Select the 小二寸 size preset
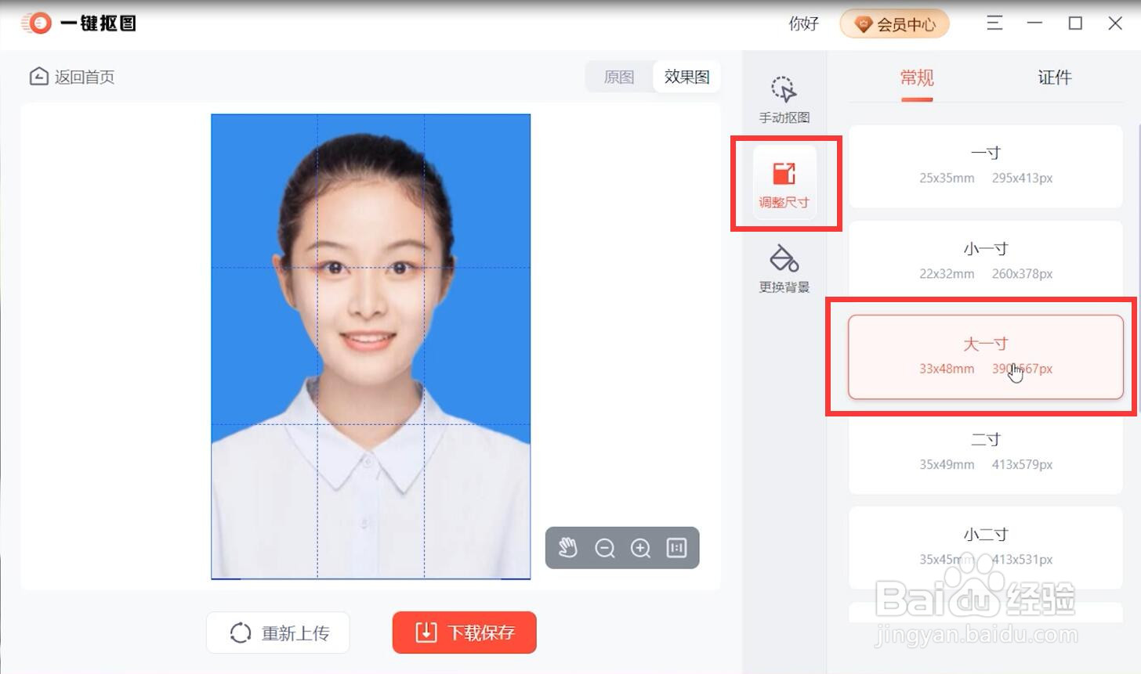The height and width of the screenshot is (674, 1141). coord(984,546)
